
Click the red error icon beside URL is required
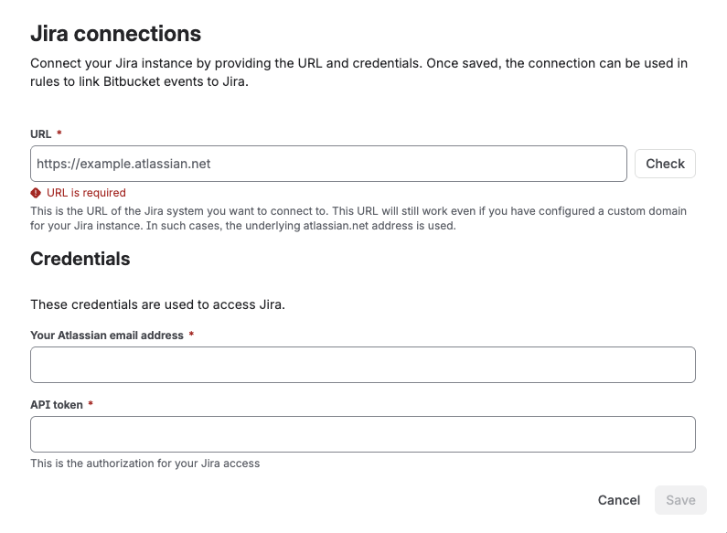(x=36, y=193)
